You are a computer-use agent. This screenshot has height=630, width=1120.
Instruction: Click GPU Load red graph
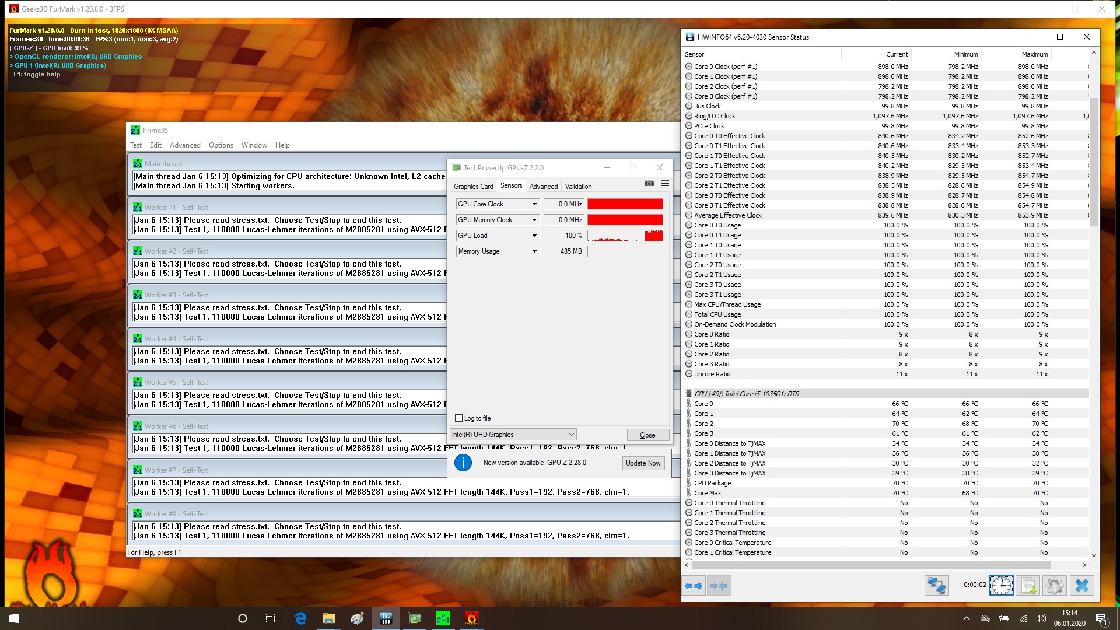tap(625, 236)
